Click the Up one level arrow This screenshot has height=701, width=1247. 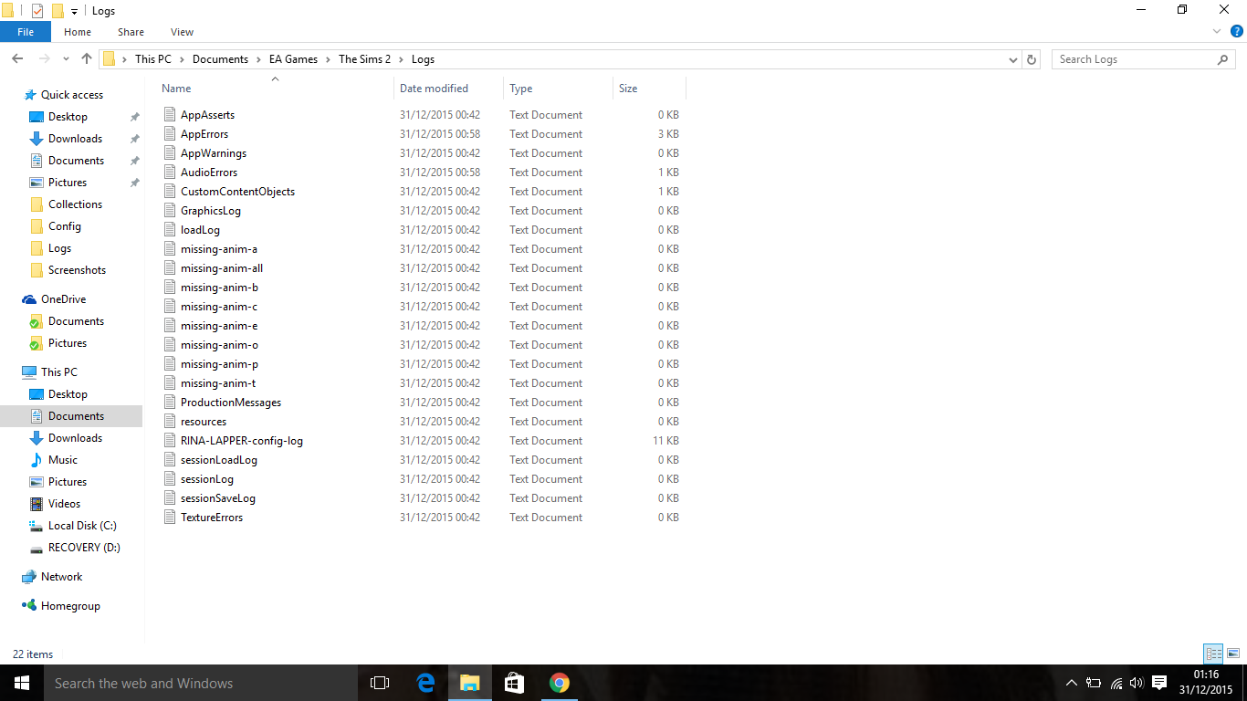tap(87, 59)
